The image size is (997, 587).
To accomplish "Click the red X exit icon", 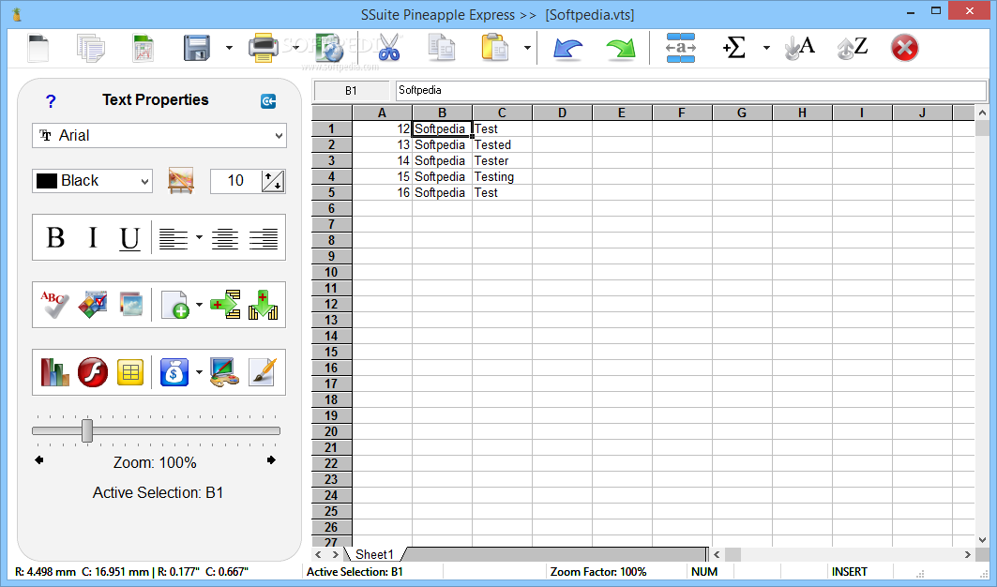I will (904, 48).
